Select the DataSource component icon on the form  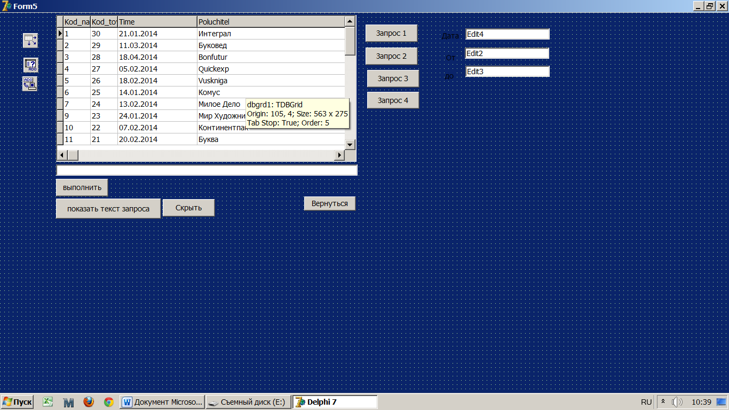[x=30, y=41]
